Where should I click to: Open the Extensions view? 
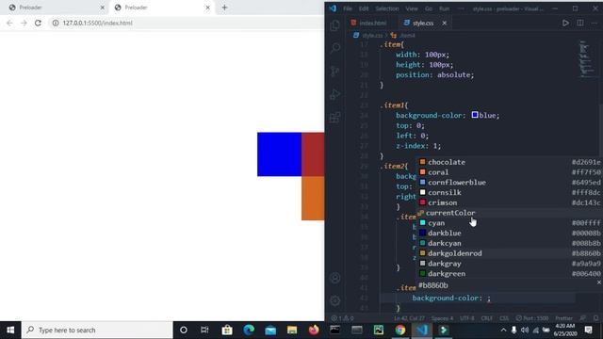(x=335, y=117)
